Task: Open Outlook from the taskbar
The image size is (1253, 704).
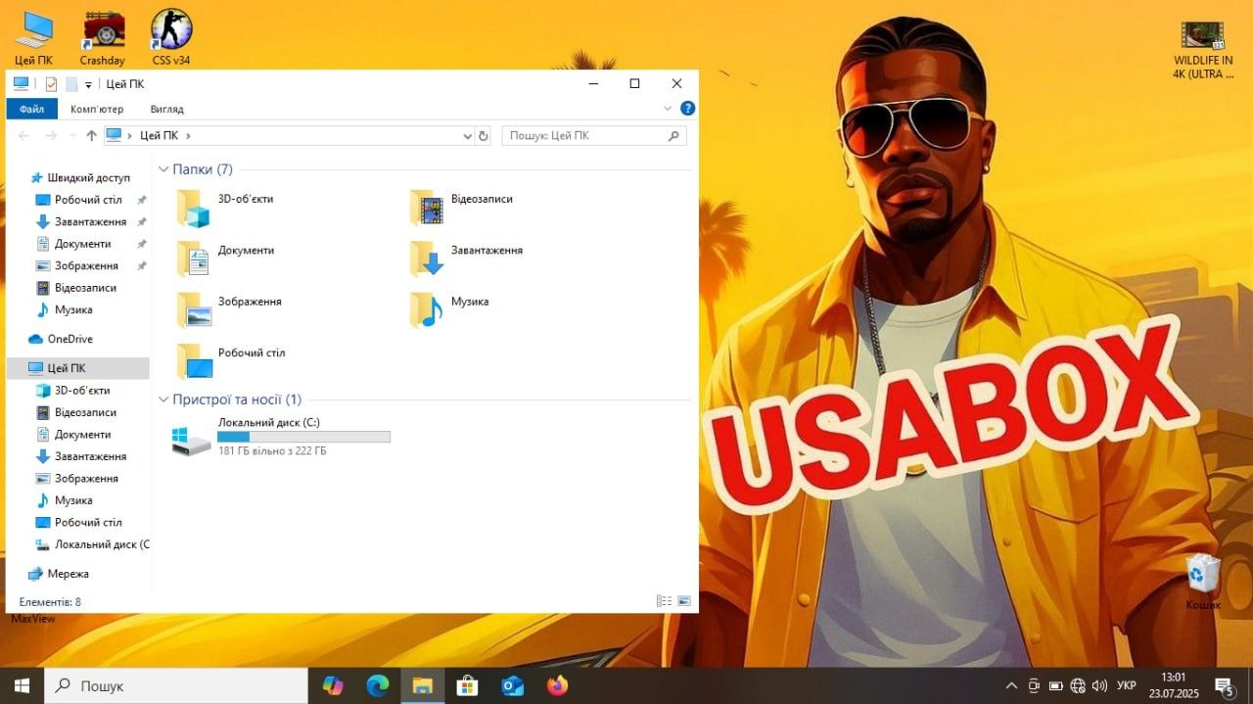Action: pyautogui.click(x=513, y=685)
